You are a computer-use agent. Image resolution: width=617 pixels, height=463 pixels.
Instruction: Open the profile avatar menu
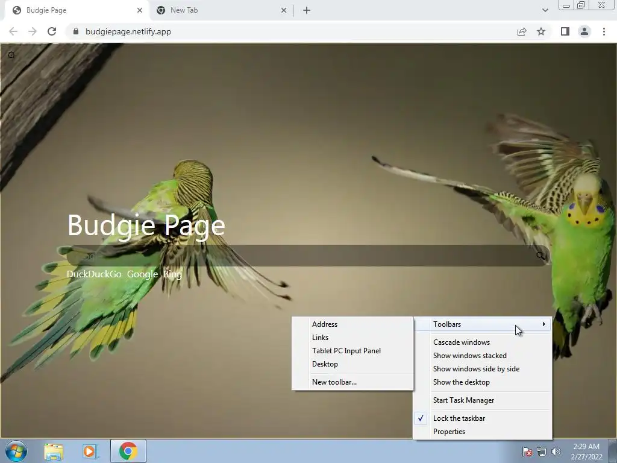click(x=584, y=31)
